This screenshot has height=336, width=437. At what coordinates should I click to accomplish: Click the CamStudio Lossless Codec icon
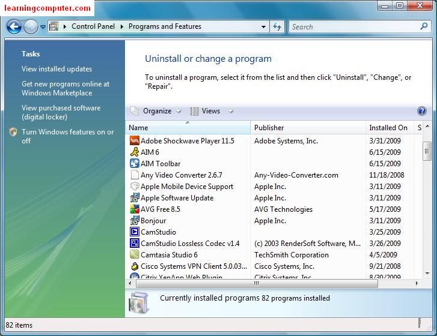[135, 243]
